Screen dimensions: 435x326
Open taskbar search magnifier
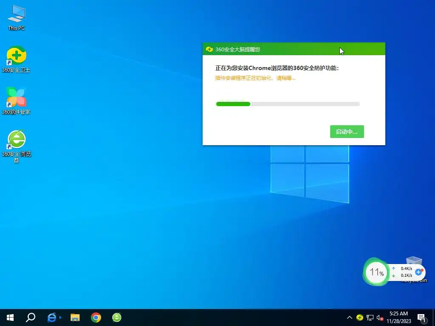pos(31,318)
